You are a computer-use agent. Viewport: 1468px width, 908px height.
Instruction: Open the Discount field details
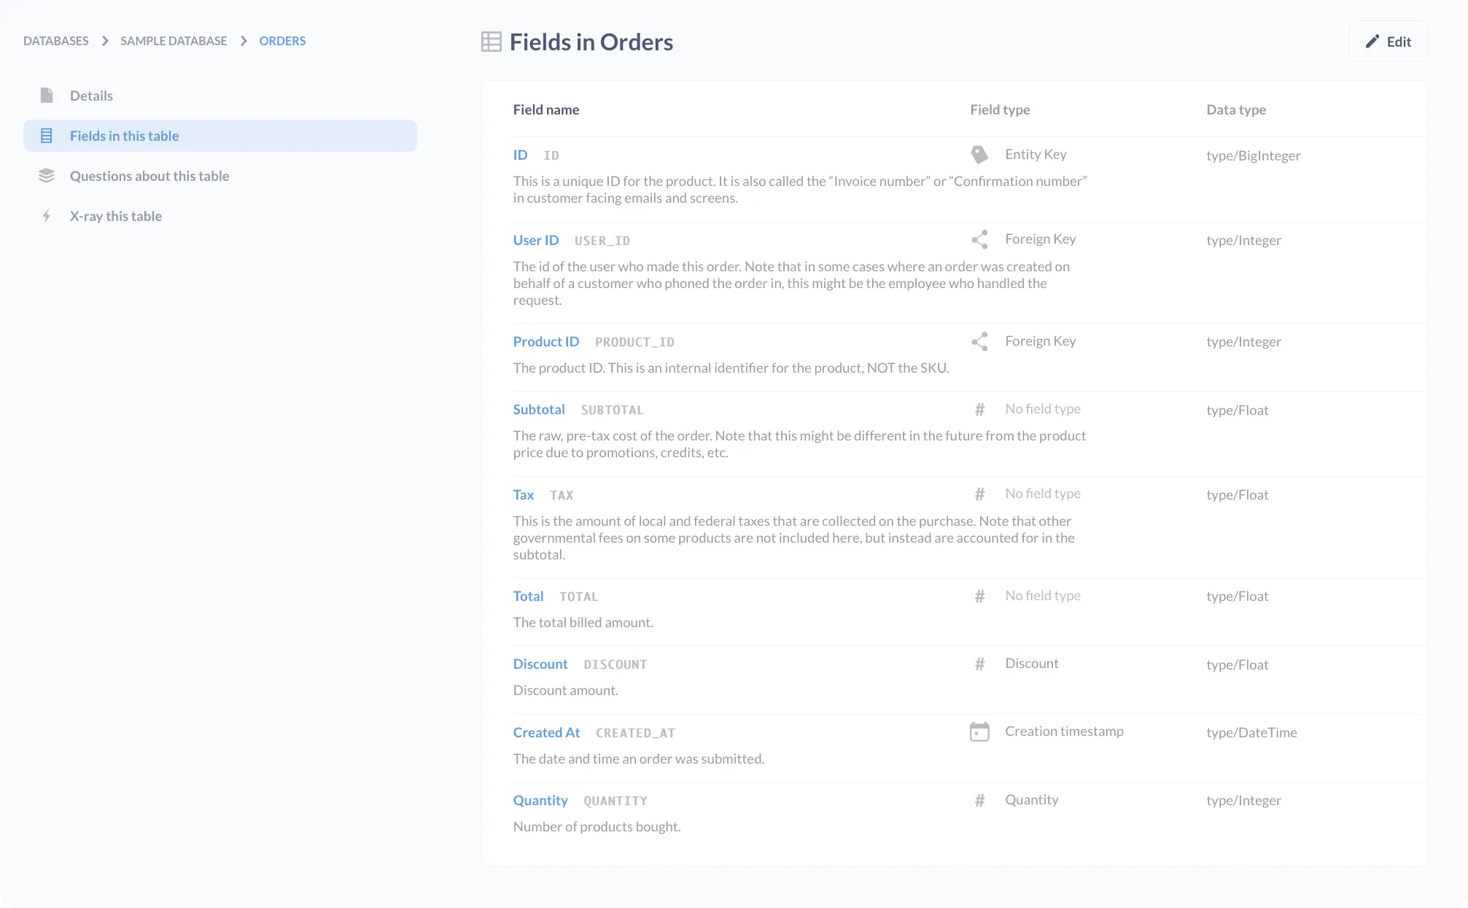[x=540, y=664]
